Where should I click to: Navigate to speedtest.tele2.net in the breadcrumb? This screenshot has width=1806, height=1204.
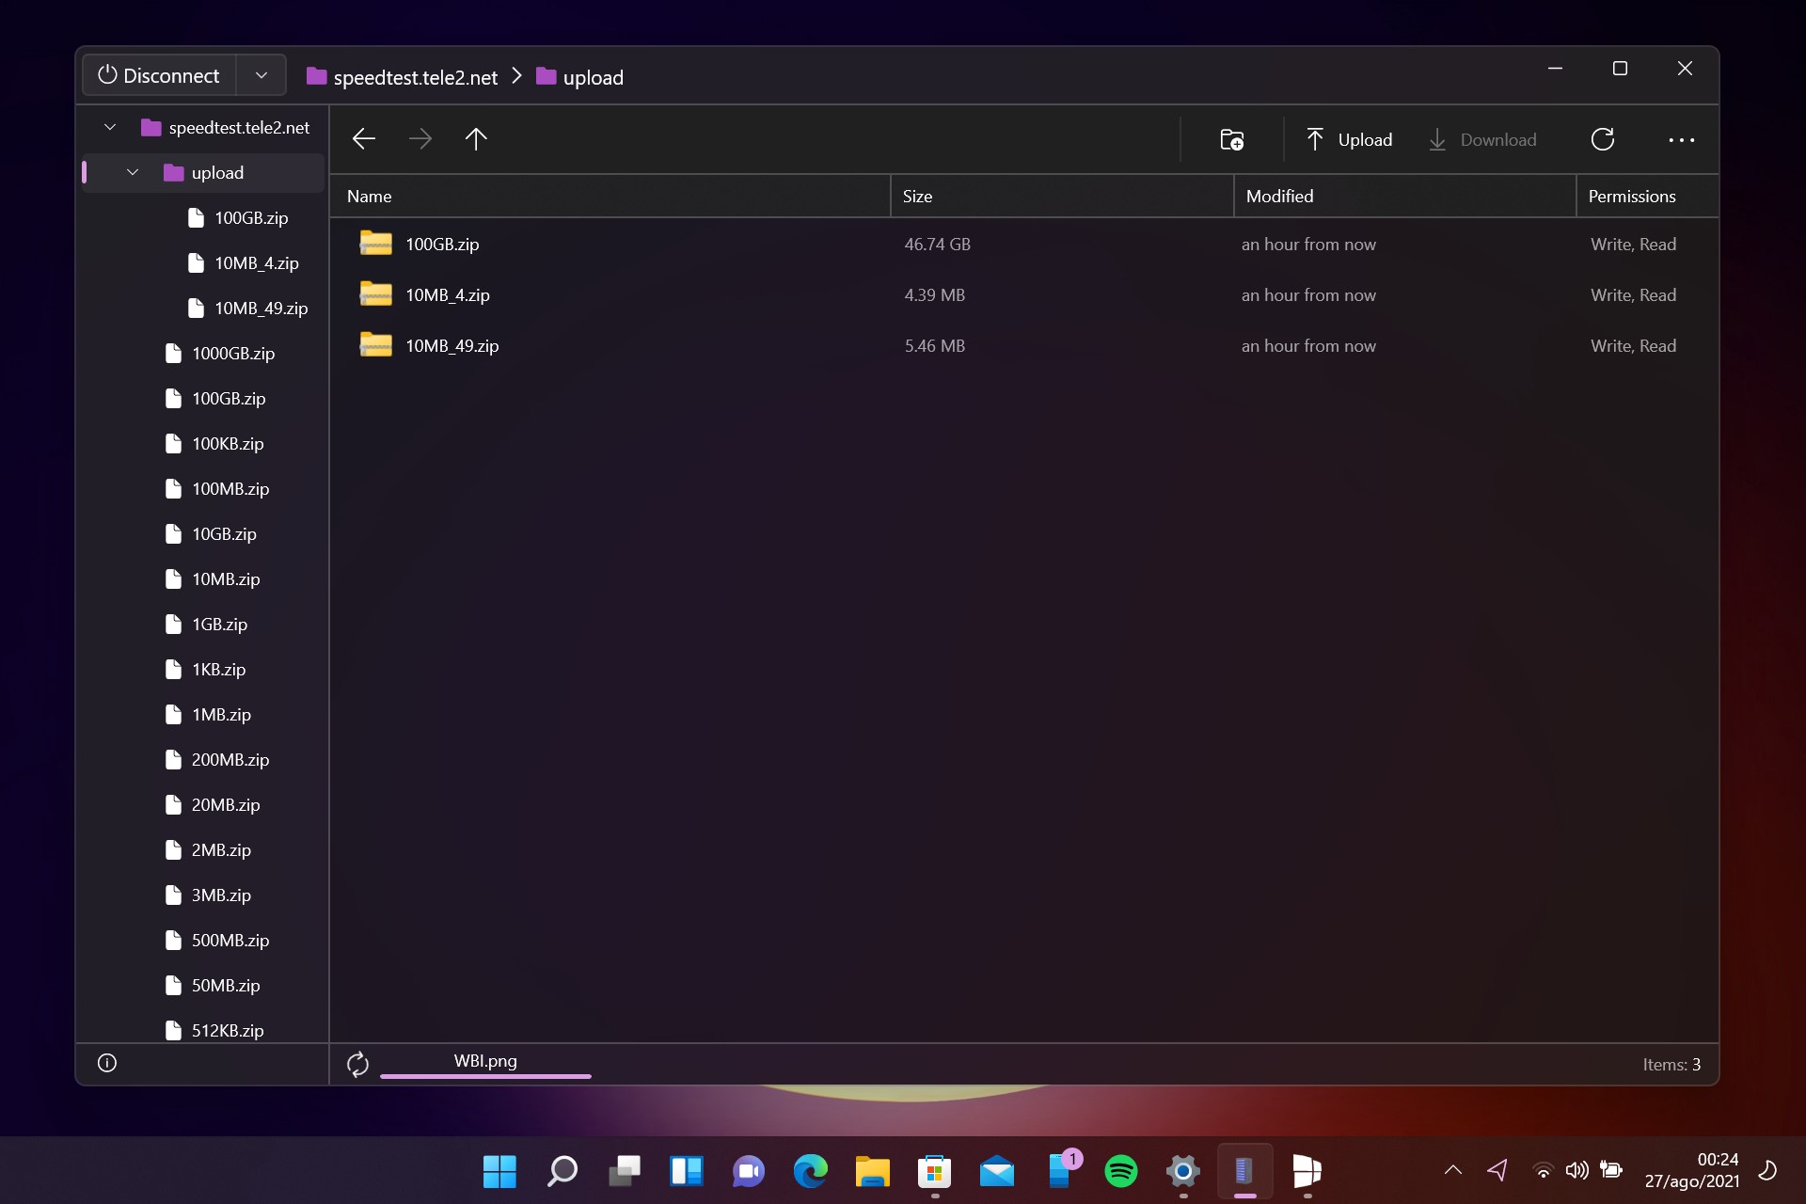click(403, 77)
